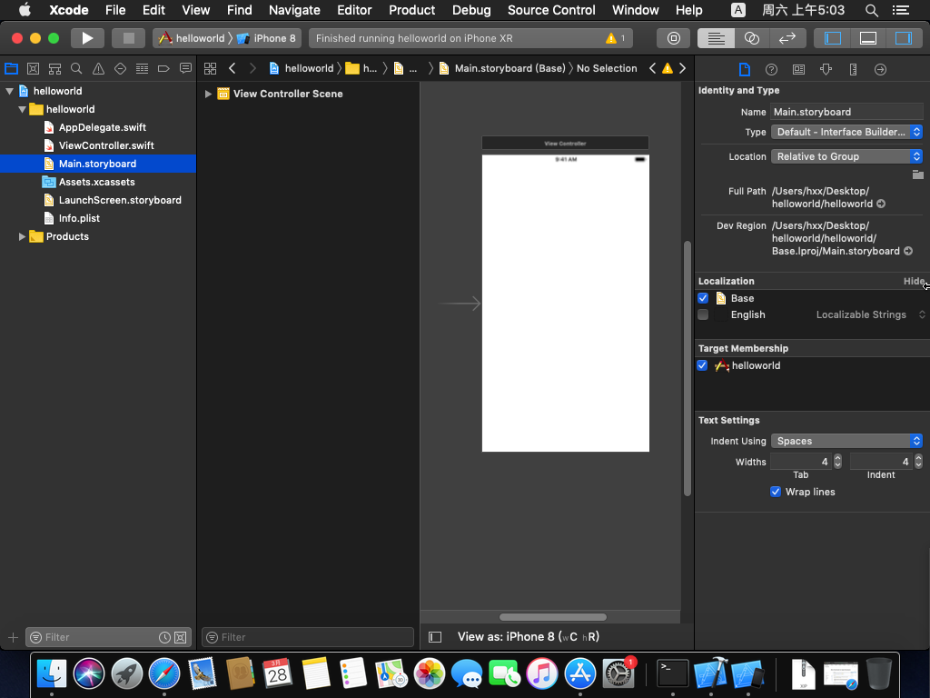Show the Quick Help inspector
Viewport: 930px width, 698px height.
click(x=771, y=69)
